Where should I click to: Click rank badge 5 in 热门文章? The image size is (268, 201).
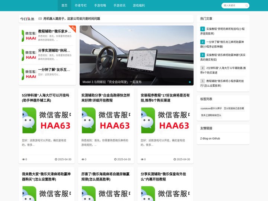click(202, 81)
